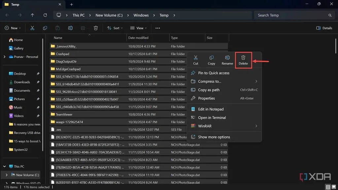Viewport: 338px width, 190px height.
Task: Collapse This PC in the sidebar
Action: click(x=4, y=167)
